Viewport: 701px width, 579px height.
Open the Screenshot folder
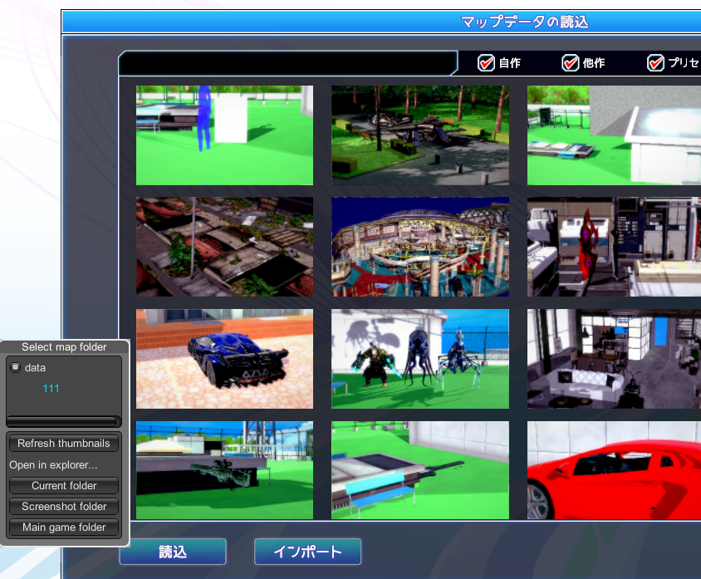point(64,507)
